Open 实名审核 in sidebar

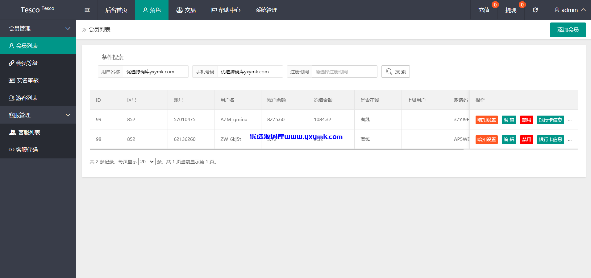[x=38, y=80]
